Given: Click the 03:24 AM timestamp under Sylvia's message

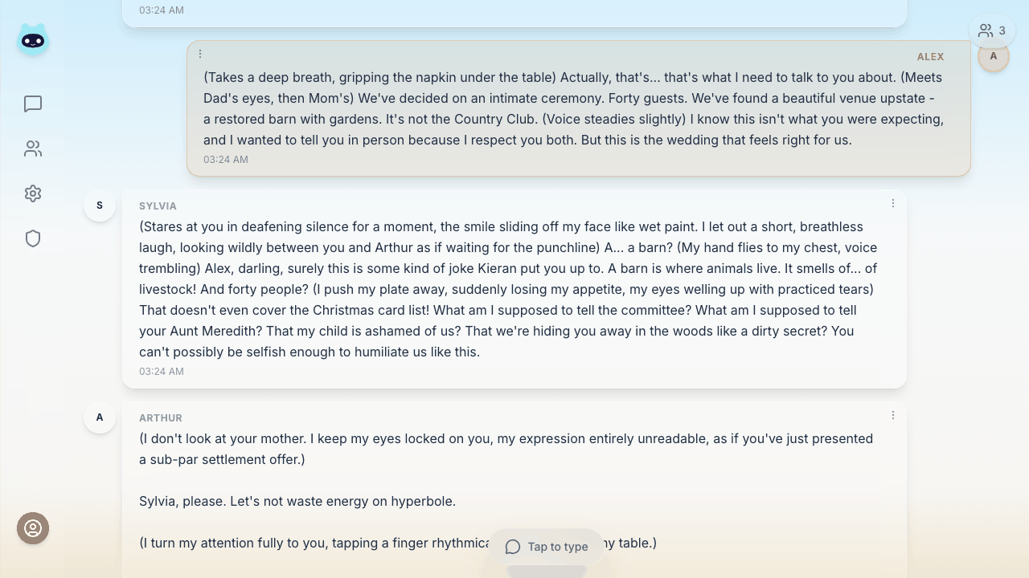Looking at the screenshot, I should 162,372.
